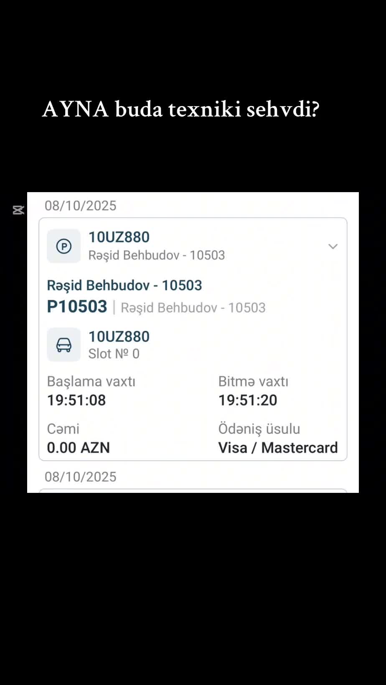Tap the top 08/10/2025 date header
The width and height of the screenshot is (386, 685).
81,205
